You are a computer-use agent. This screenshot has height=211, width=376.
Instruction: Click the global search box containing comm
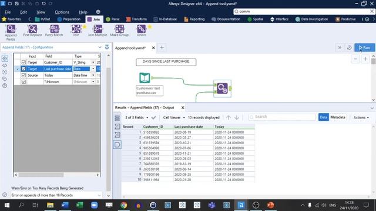point(304,12)
